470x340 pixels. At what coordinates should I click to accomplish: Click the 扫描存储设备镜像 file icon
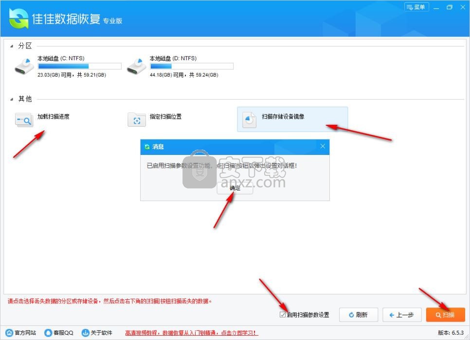[x=249, y=120]
